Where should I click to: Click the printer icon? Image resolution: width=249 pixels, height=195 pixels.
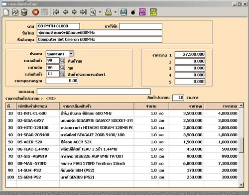[109, 12]
